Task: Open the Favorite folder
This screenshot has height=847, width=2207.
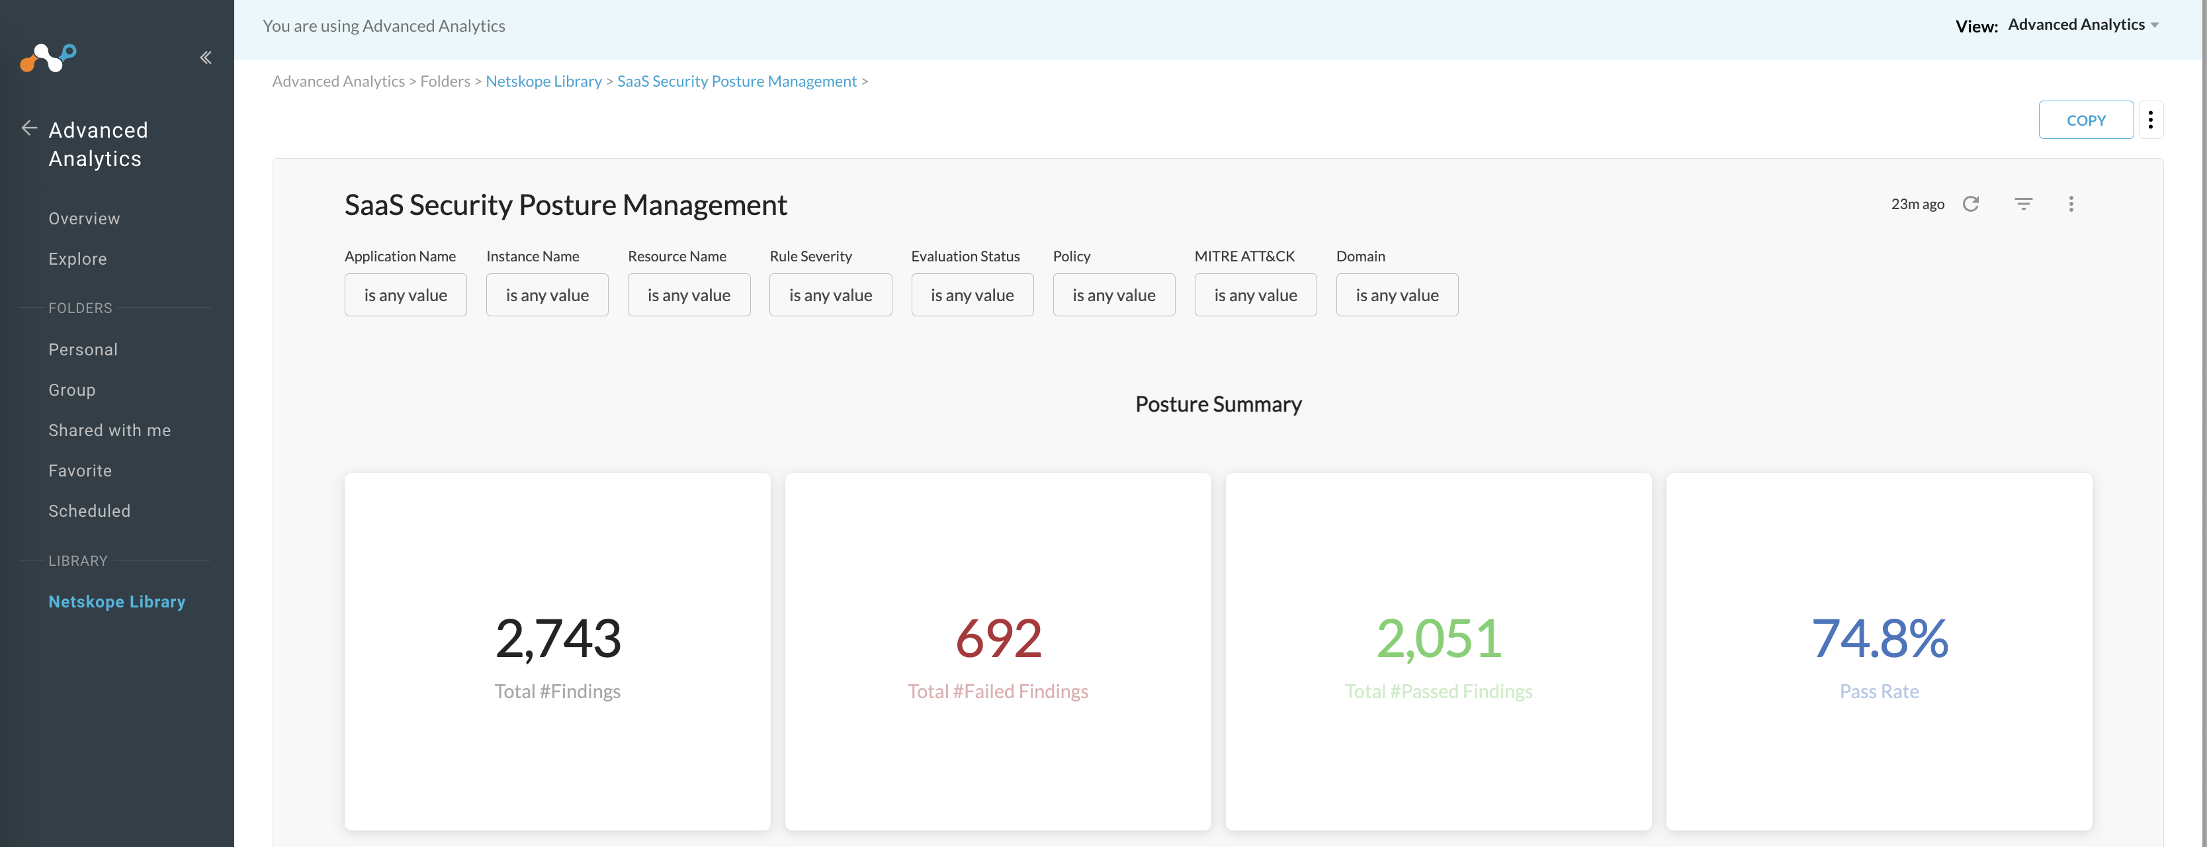Action: (x=79, y=470)
